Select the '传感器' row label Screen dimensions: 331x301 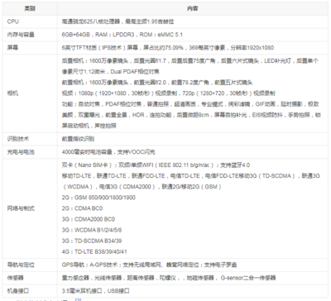coord(15,278)
